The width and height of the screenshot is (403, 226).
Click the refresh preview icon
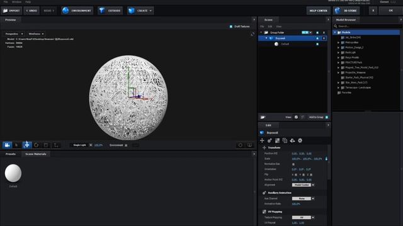253,34
